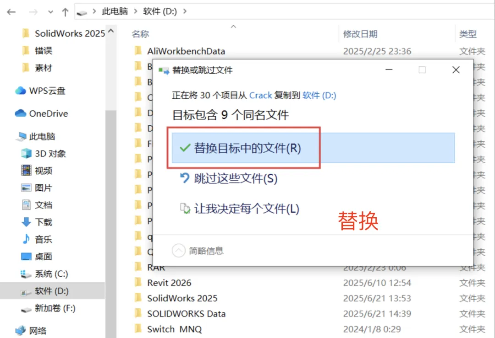Sort by the 类型 column header
The height and width of the screenshot is (338, 495).
pos(468,34)
